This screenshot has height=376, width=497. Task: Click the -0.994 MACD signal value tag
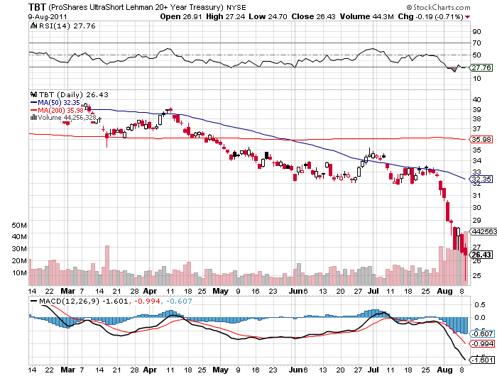click(482, 343)
